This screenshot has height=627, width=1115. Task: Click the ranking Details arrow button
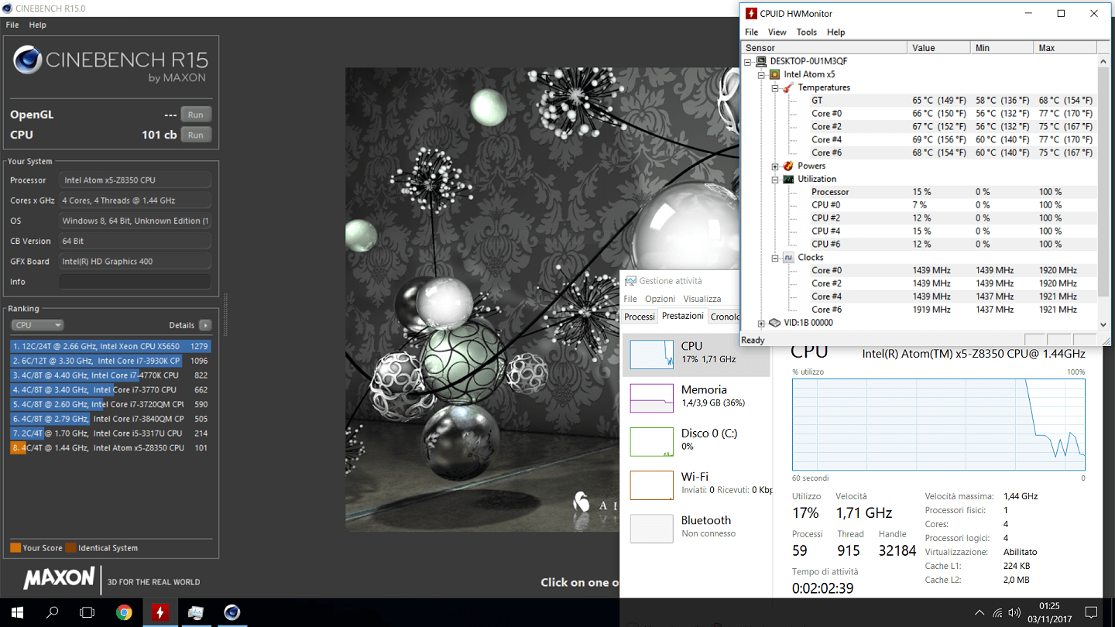[x=205, y=325]
